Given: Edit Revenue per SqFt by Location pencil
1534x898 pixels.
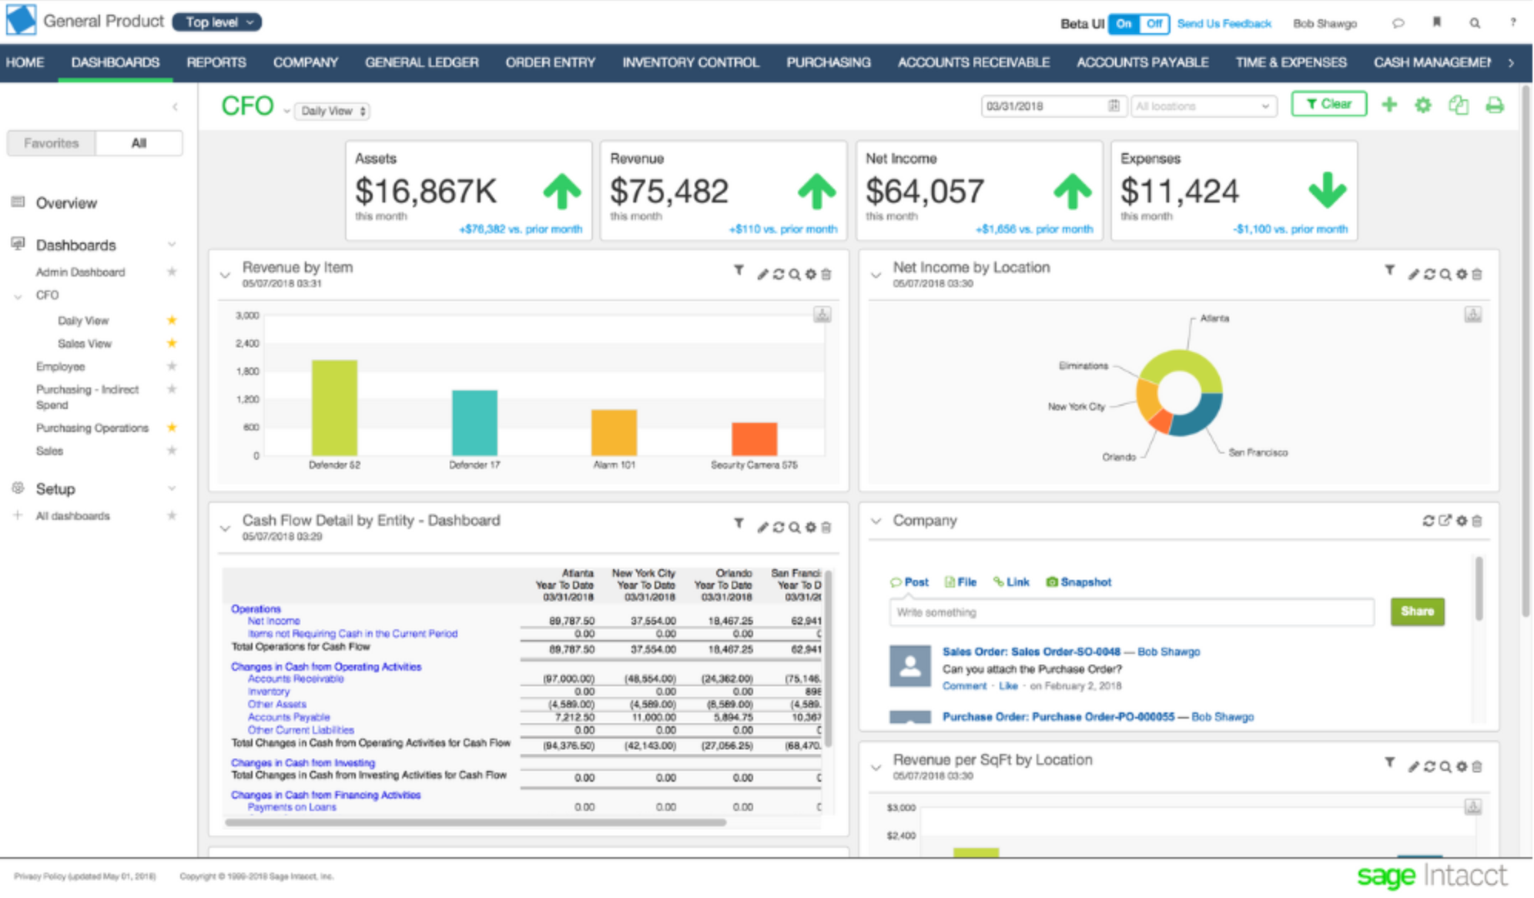Looking at the screenshot, I should [1413, 767].
